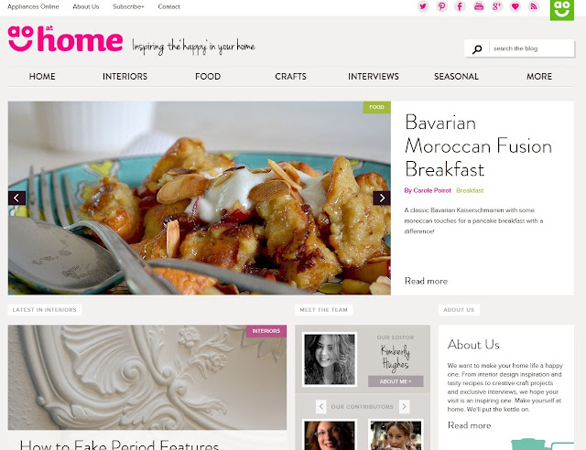This screenshot has width=586, height=450.
Task: Click the heart Bloglovin icon
Action: pos(515,6)
